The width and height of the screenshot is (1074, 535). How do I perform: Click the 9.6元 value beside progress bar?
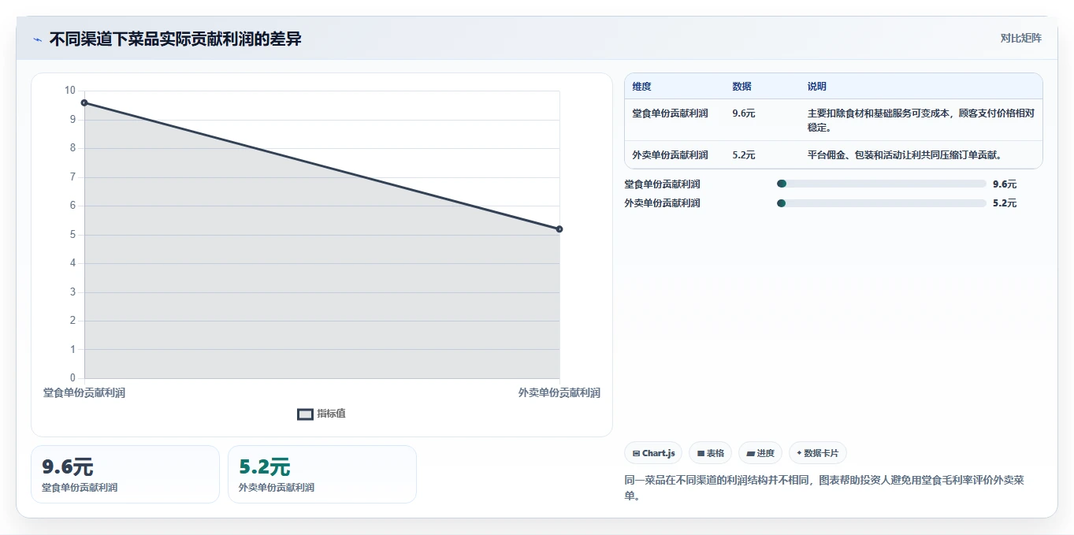coord(1005,184)
